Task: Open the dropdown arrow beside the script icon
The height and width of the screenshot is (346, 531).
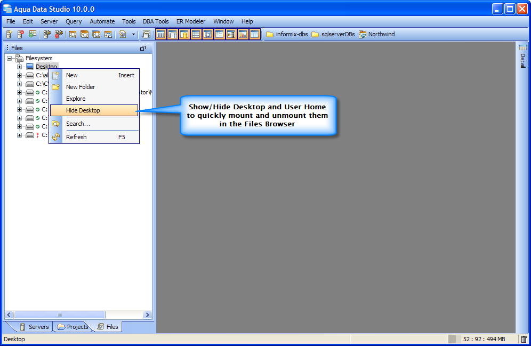Action: pyautogui.click(x=133, y=34)
